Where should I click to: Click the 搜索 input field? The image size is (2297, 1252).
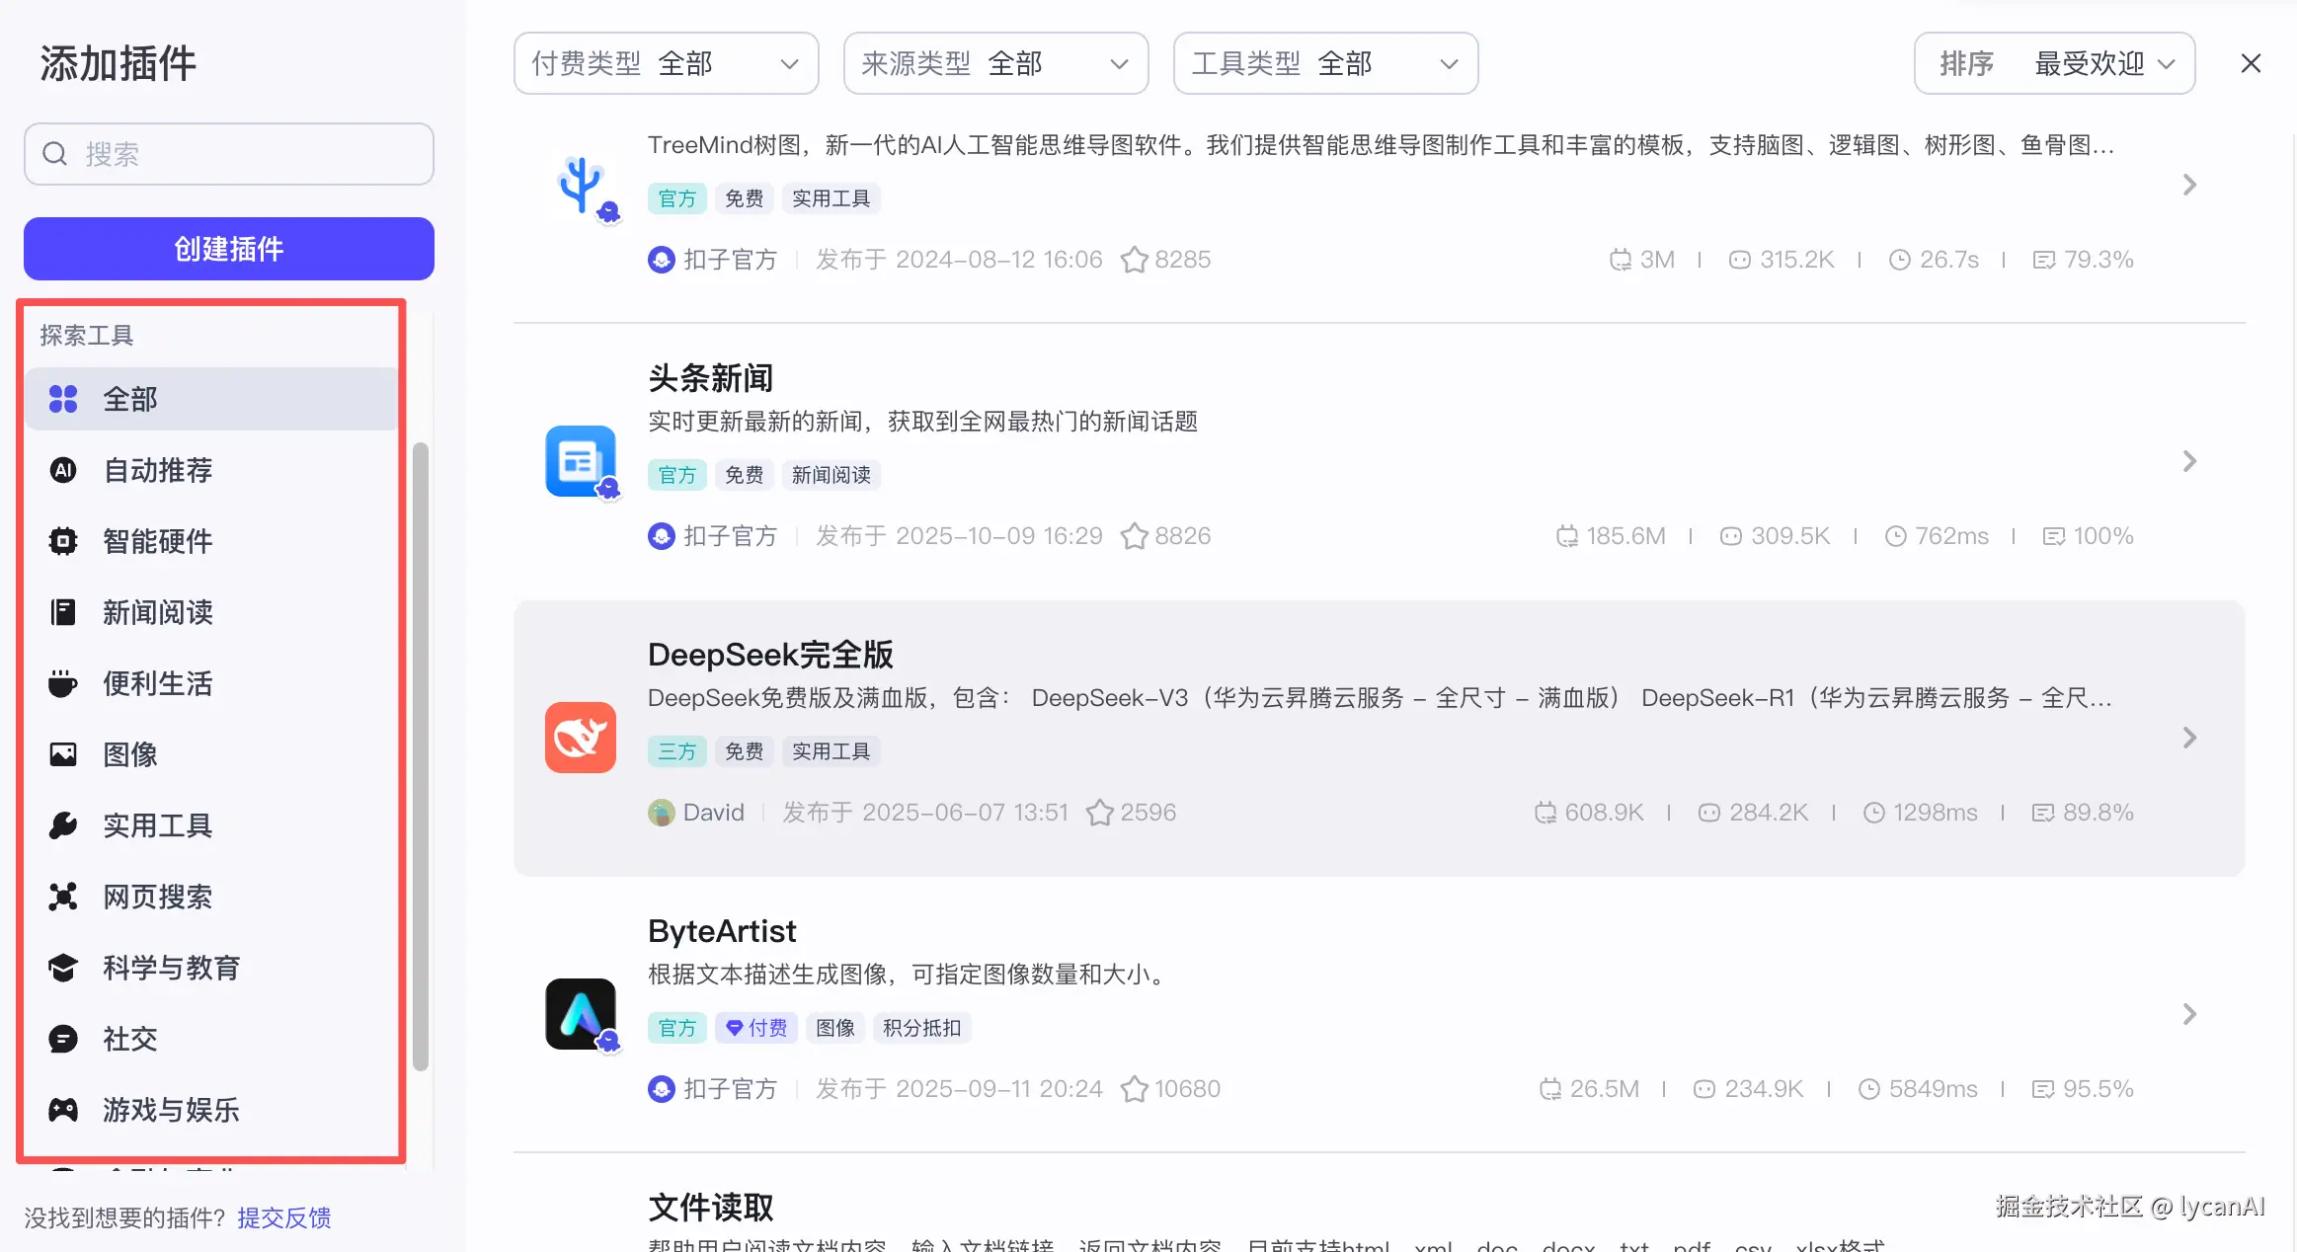pos(227,154)
